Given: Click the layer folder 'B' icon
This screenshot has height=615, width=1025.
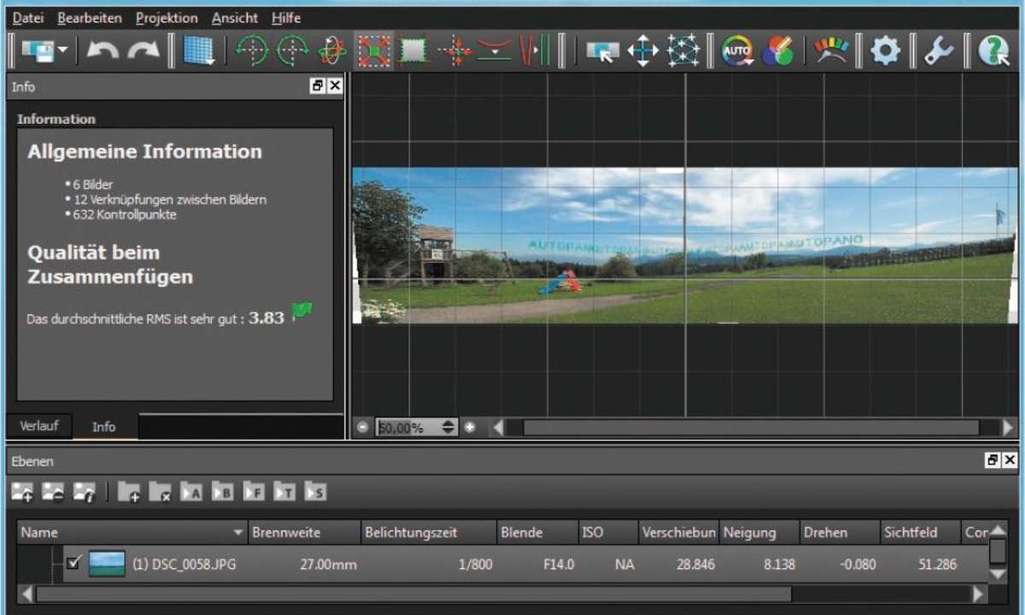Looking at the screenshot, I should pos(222,491).
